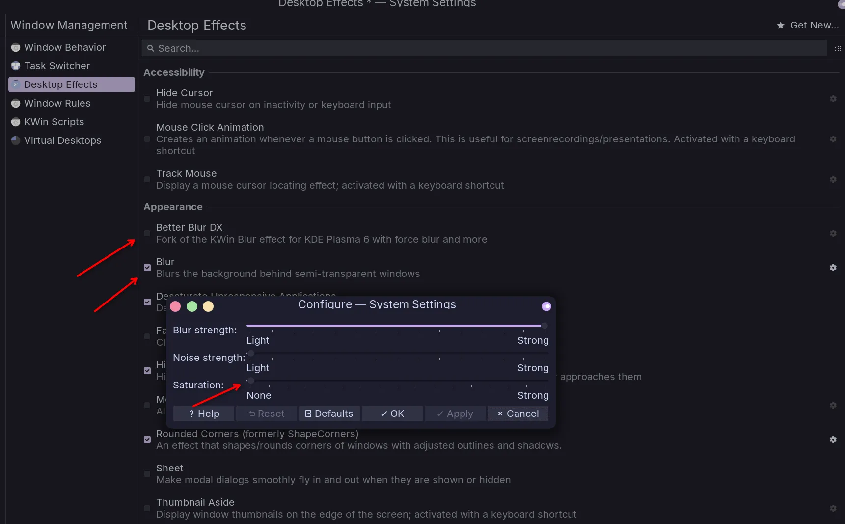The width and height of the screenshot is (845, 524).
Task: Enable the Thumbnail Aside effect
Action: point(147,508)
